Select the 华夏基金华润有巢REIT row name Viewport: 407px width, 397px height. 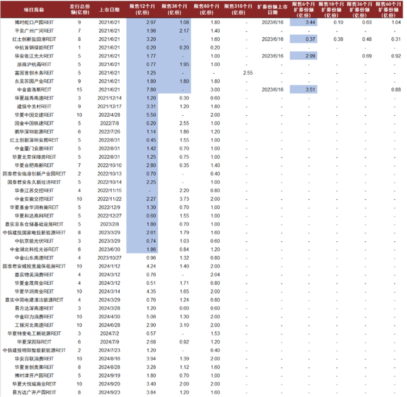tap(34, 208)
